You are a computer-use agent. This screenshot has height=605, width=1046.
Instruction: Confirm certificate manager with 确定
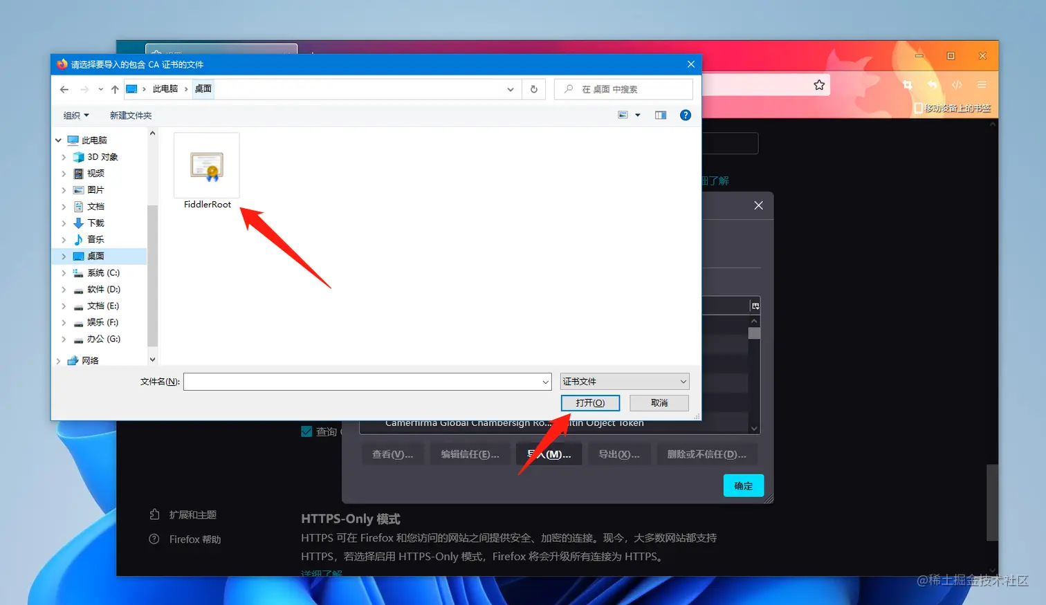point(744,486)
